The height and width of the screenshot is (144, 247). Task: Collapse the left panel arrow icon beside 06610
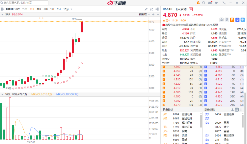[x=3, y=9]
